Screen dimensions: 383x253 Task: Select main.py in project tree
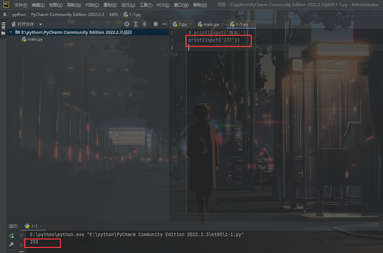tap(32, 39)
